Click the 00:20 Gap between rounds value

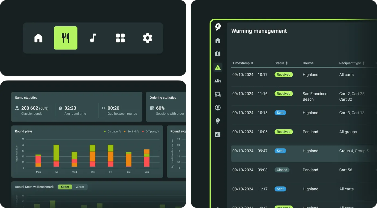click(x=113, y=108)
